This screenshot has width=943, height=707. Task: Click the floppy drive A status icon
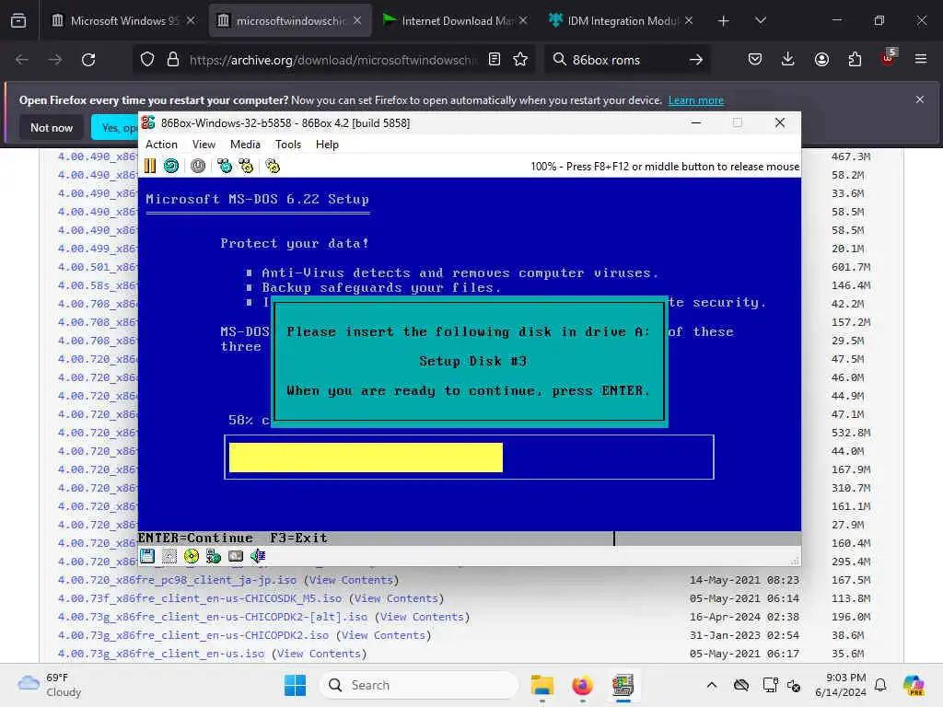[x=147, y=556]
